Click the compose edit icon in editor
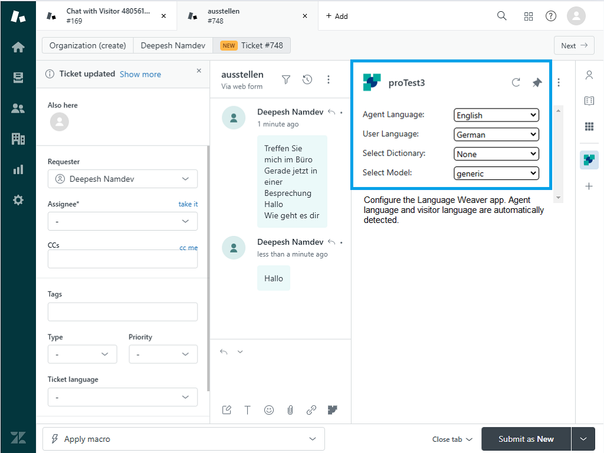The width and height of the screenshot is (604, 453). [226, 410]
